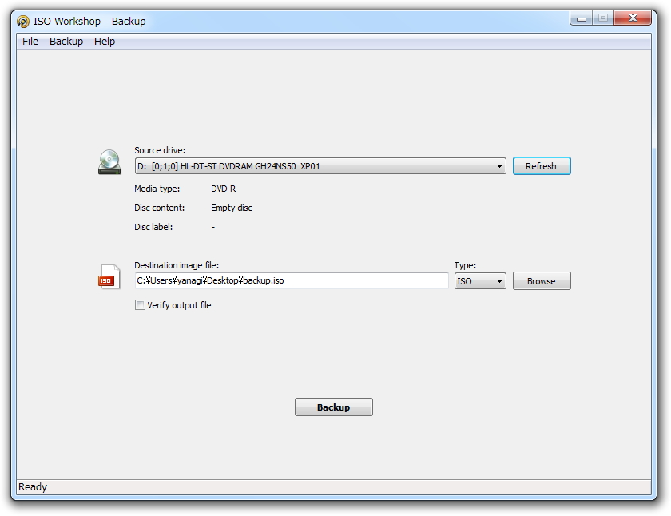Image resolution: width=671 pixels, height=516 pixels.
Task: Select the HL-DT-ST DVDRAM drive combo box
Action: coord(320,166)
